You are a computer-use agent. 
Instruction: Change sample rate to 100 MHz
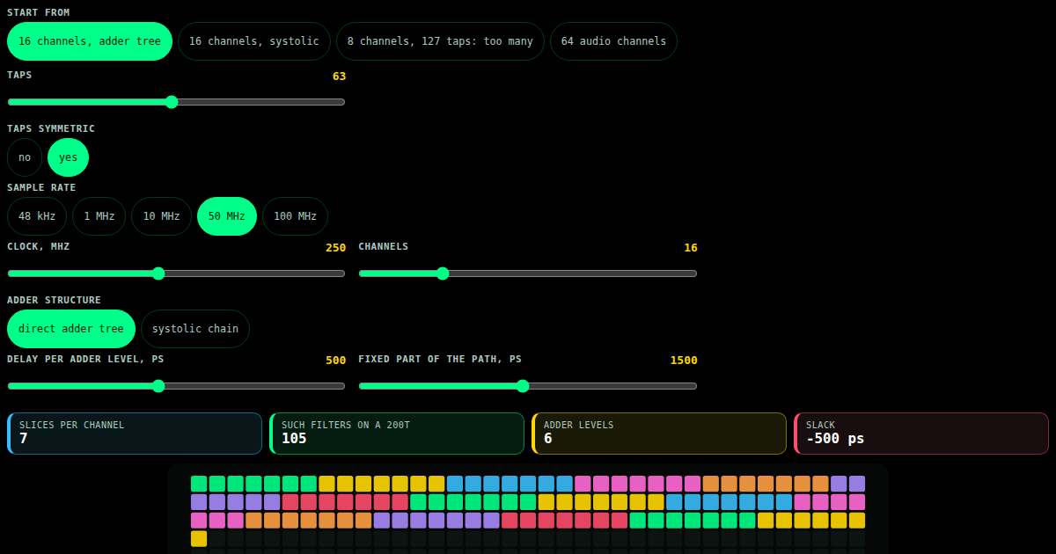[x=295, y=216]
